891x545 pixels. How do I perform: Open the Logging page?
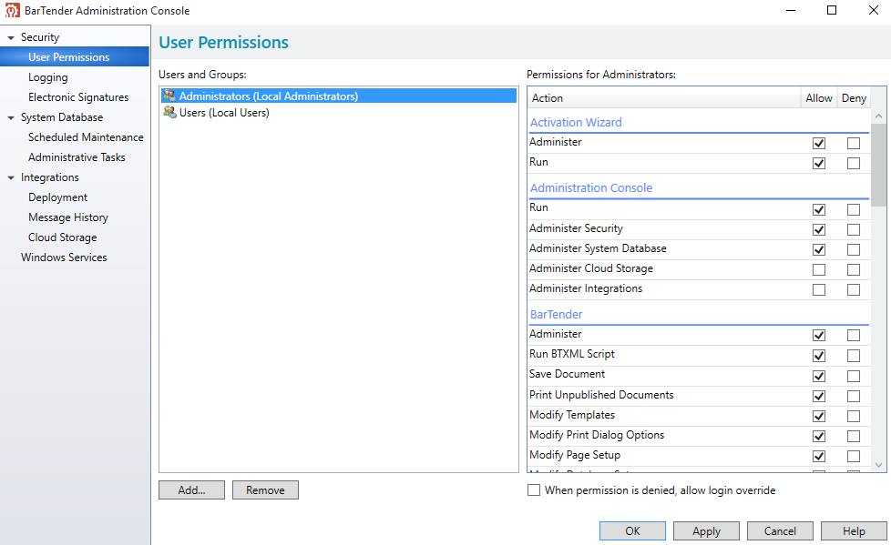(x=47, y=77)
